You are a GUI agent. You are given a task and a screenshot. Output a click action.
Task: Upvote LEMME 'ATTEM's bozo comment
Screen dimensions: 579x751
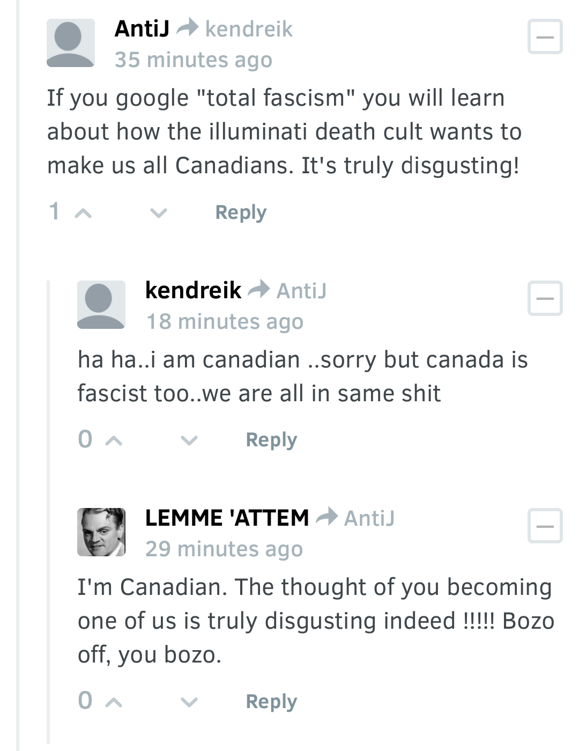tap(114, 702)
